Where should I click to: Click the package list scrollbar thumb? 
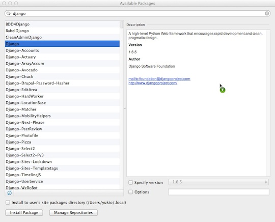(x=122, y=24)
